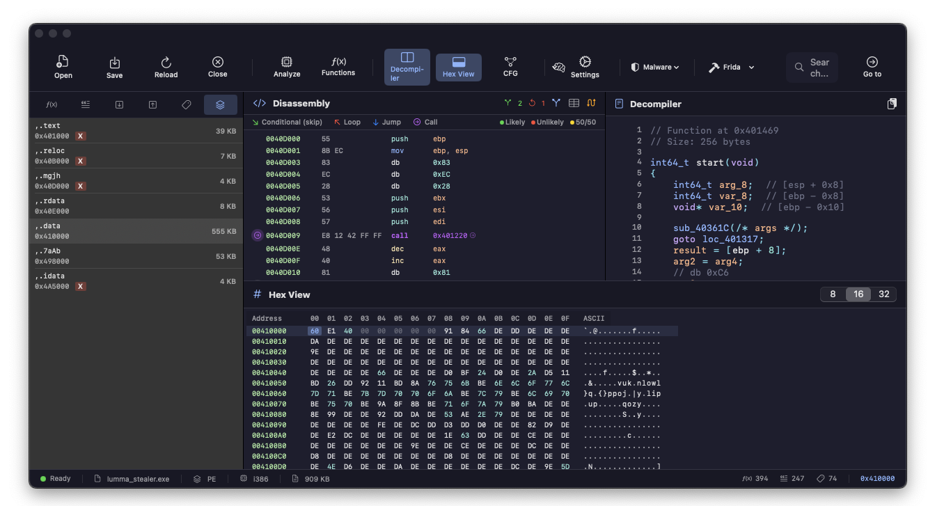This screenshot has width=928, height=506.
Task: Click the layers icon in the sidebar tabs
Action: 220,104
